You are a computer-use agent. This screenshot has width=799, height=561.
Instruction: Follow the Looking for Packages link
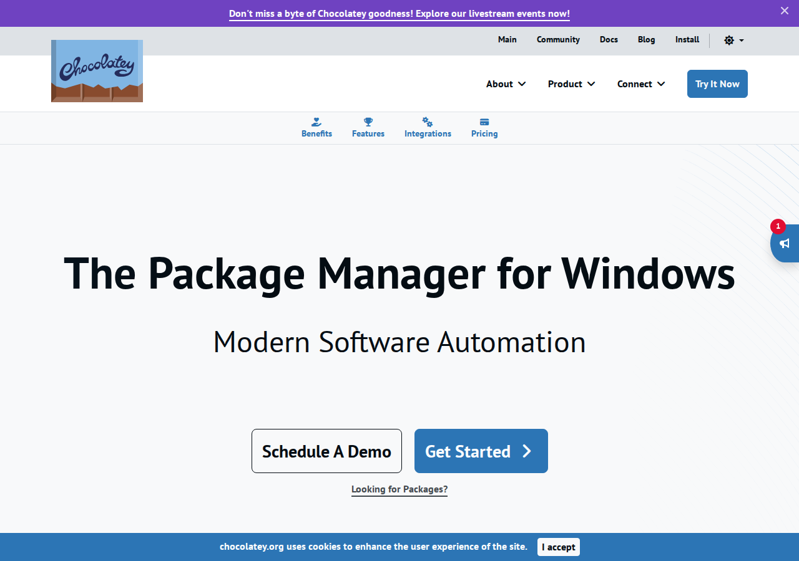click(x=399, y=489)
